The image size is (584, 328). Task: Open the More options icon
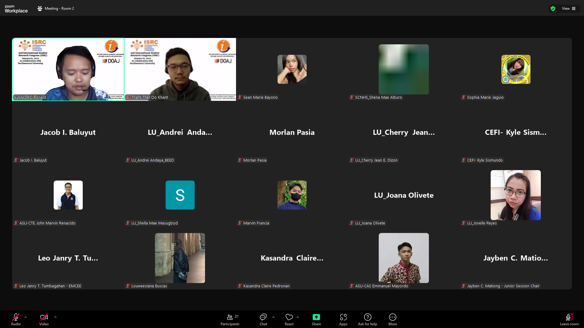pyautogui.click(x=392, y=317)
